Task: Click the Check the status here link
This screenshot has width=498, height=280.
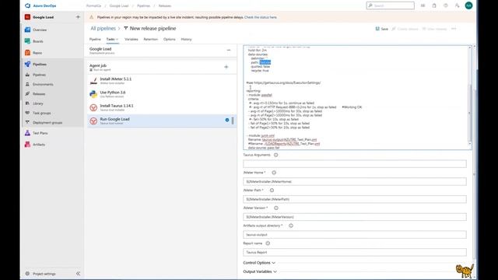Action: coord(261,17)
